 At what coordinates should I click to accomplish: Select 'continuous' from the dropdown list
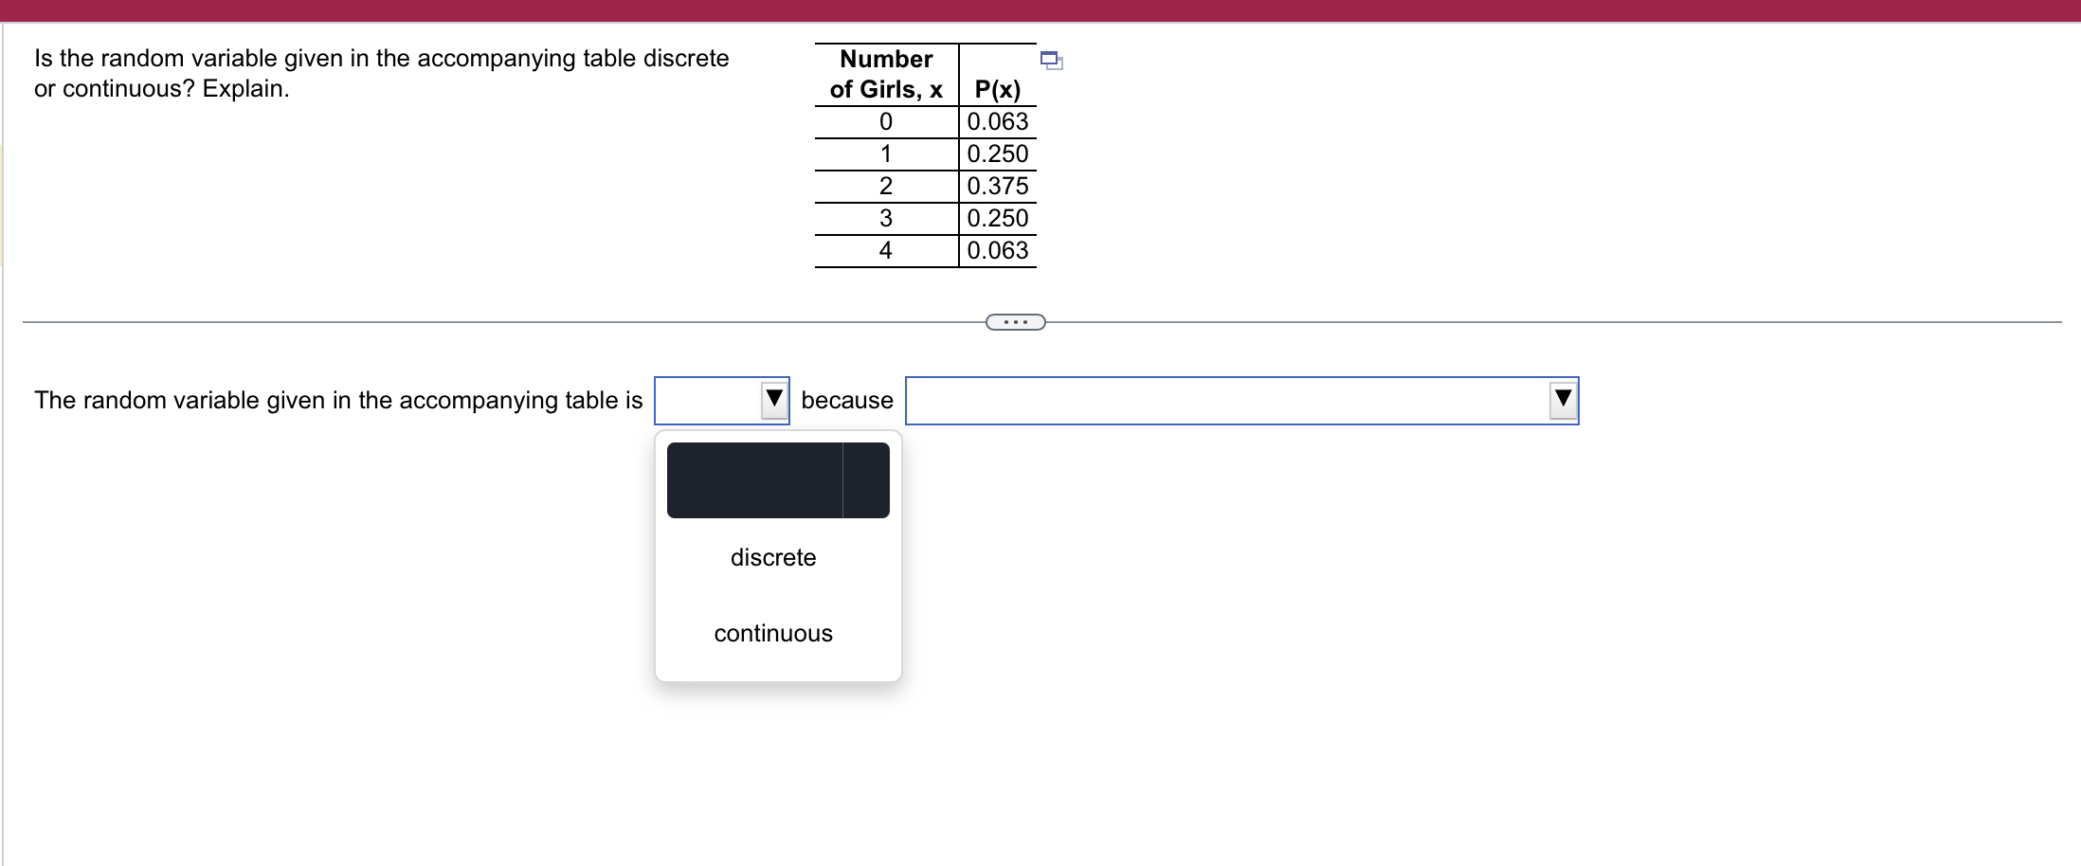pos(773,633)
